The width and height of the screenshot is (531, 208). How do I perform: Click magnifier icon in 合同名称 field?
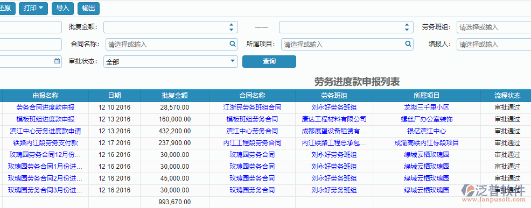click(x=232, y=44)
